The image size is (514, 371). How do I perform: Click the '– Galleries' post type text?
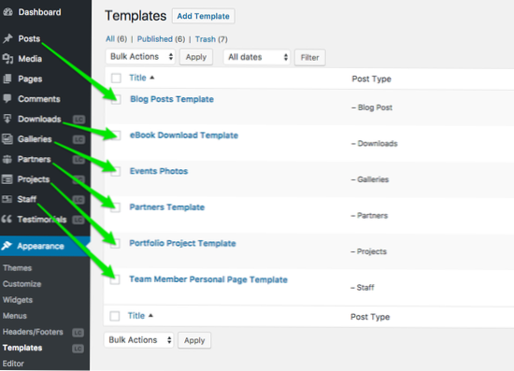coord(370,179)
